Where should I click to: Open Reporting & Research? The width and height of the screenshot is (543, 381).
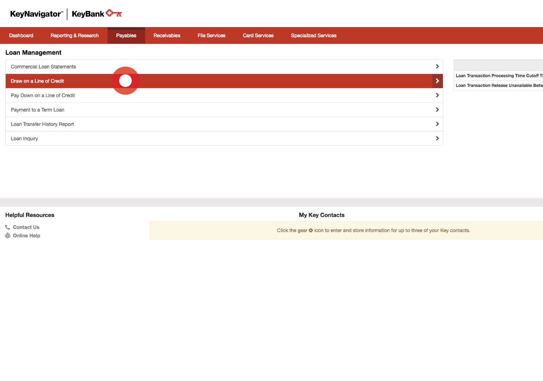tap(74, 35)
